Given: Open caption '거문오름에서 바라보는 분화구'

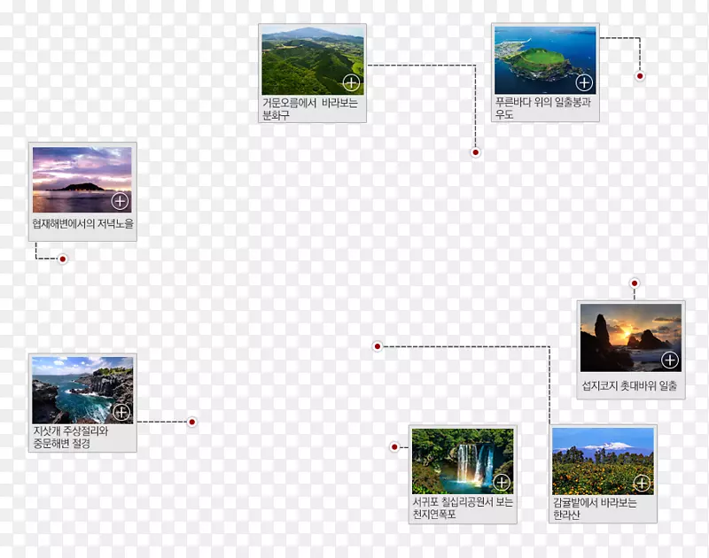Looking at the screenshot, I should point(309,109).
